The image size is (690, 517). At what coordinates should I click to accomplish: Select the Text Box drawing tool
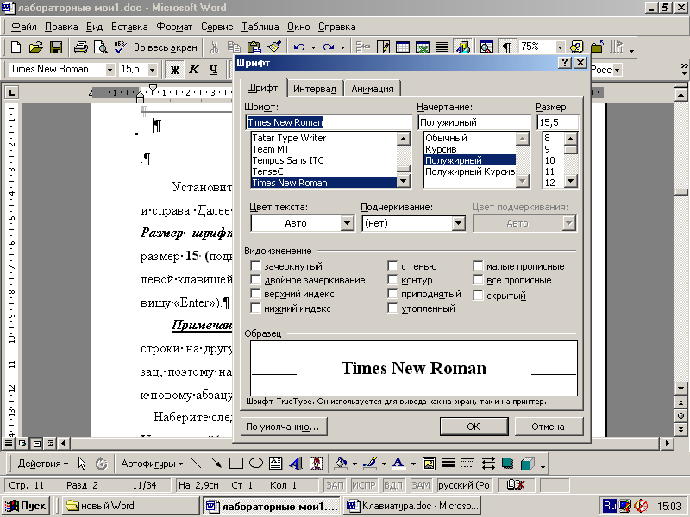click(275, 464)
